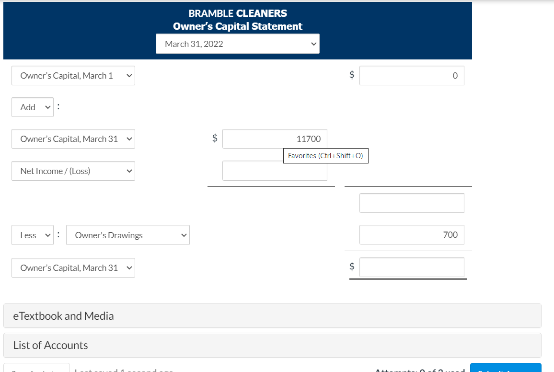Select the final total field next to dollar sign
The image size is (554, 372).
pos(411,267)
